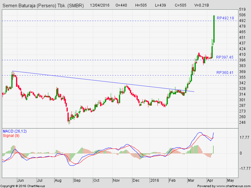Click the 287 price axis label
This screenshot has width=251, height=188.
[242, 106]
